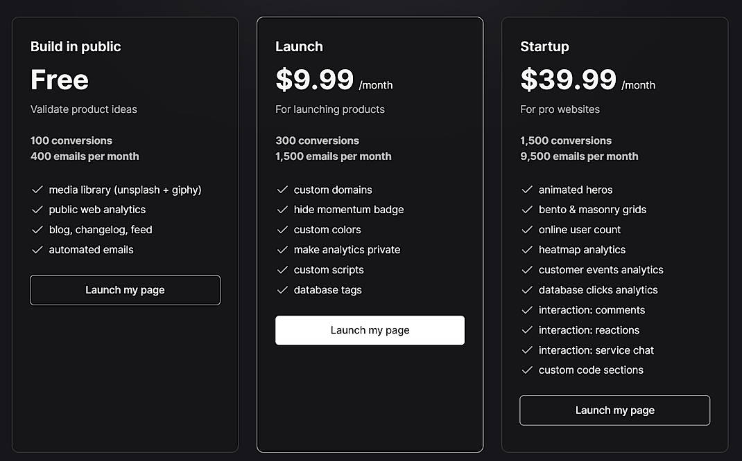Click the checkmark next to hide momentum badge
742x461 pixels.
[x=283, y=209]
